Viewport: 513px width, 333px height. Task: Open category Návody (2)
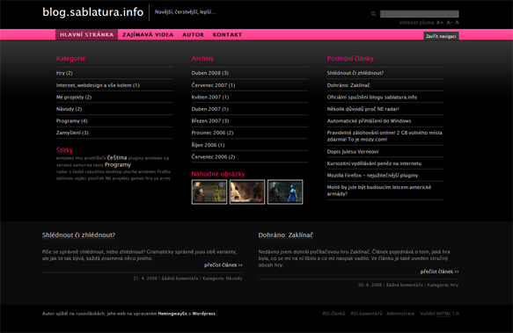click(69, 109)
